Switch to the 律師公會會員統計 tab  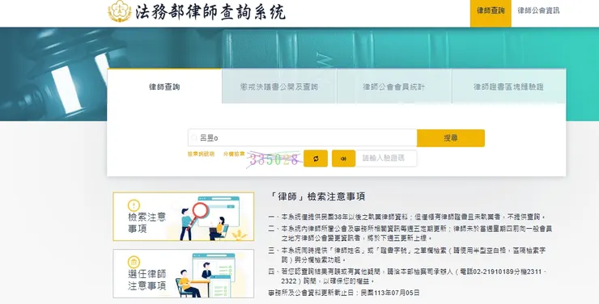pyautogui.click(x=394, y=87)
